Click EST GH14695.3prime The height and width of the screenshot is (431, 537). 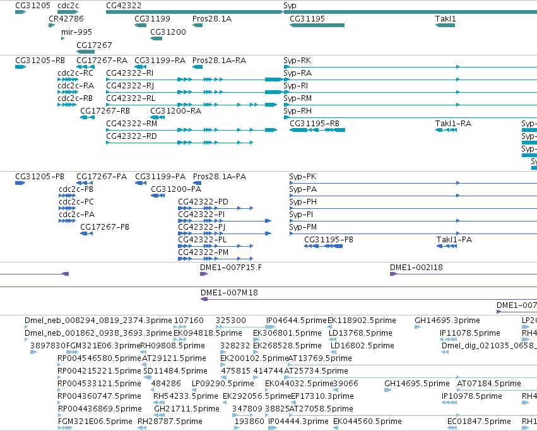coord(447,321)
